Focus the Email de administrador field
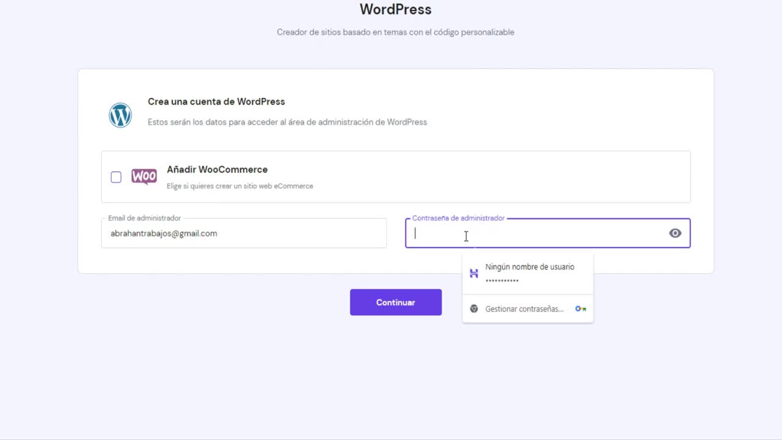This screenshot has width=782, height=440. pos(244,233)
